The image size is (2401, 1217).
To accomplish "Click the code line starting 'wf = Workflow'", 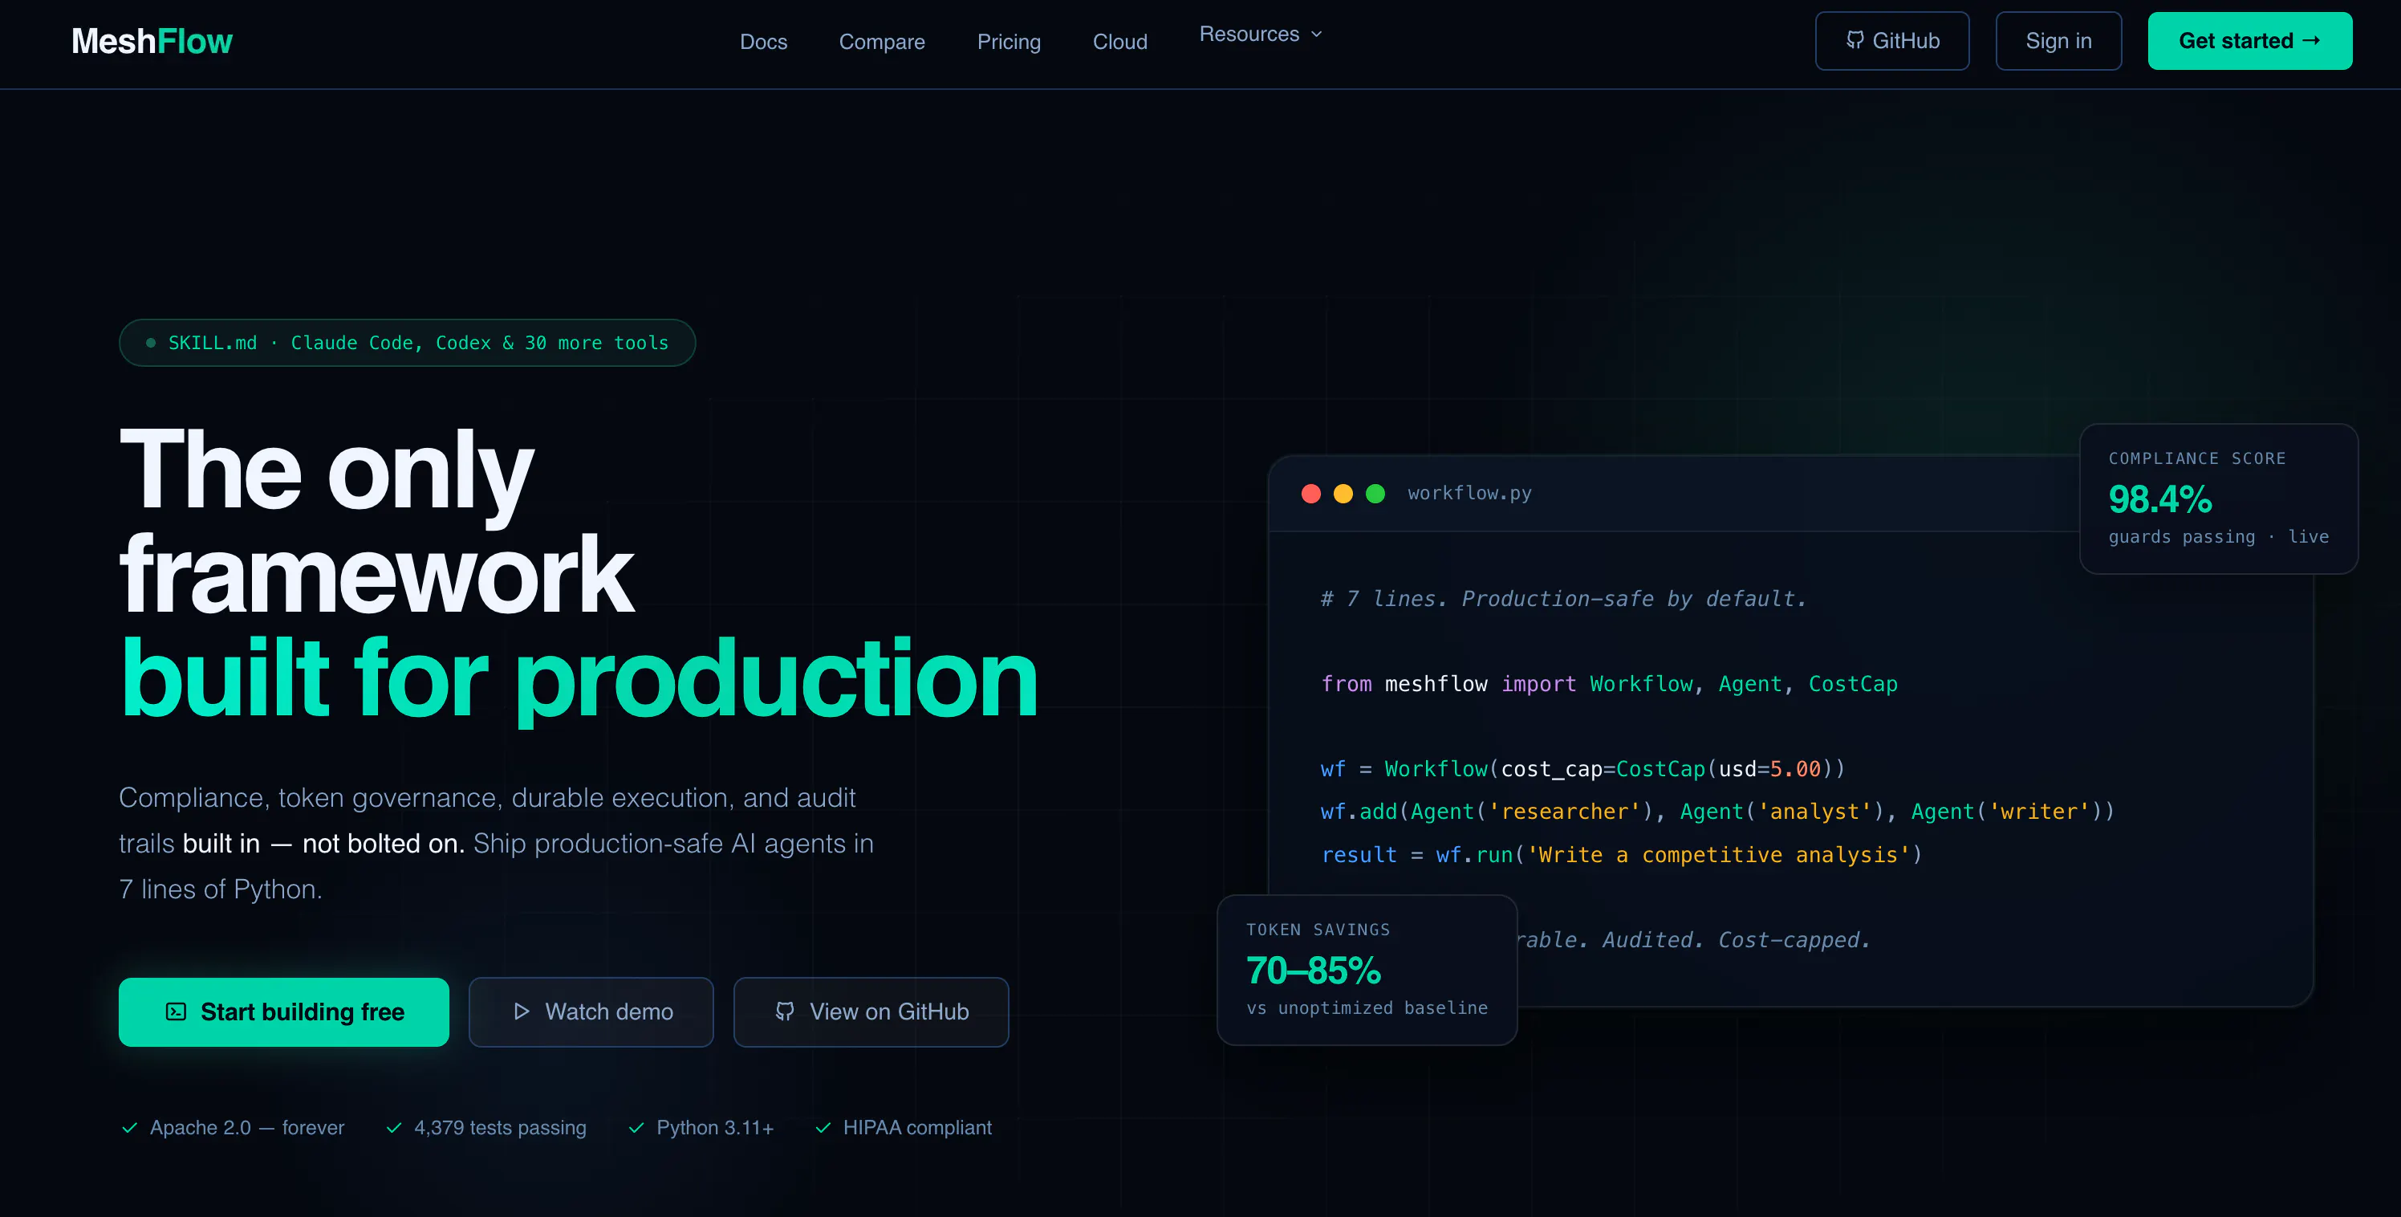I will point(1582,769).
